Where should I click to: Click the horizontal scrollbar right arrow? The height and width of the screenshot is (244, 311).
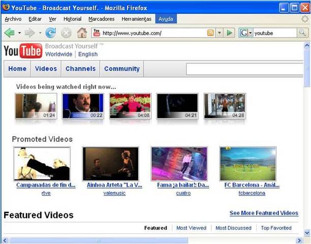click(299, 240)
